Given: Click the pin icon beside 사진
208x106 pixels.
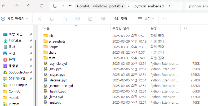Looking at the screenshot, I should (x=31, y=53).
